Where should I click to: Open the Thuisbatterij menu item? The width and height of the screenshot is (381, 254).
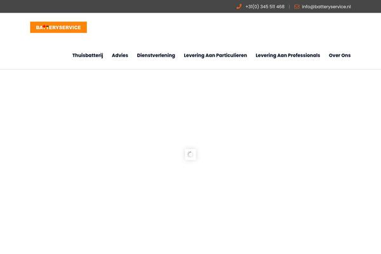click(x=88, y=55)
